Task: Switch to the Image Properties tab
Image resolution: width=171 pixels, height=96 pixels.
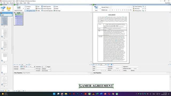Action: click(26, 73)
